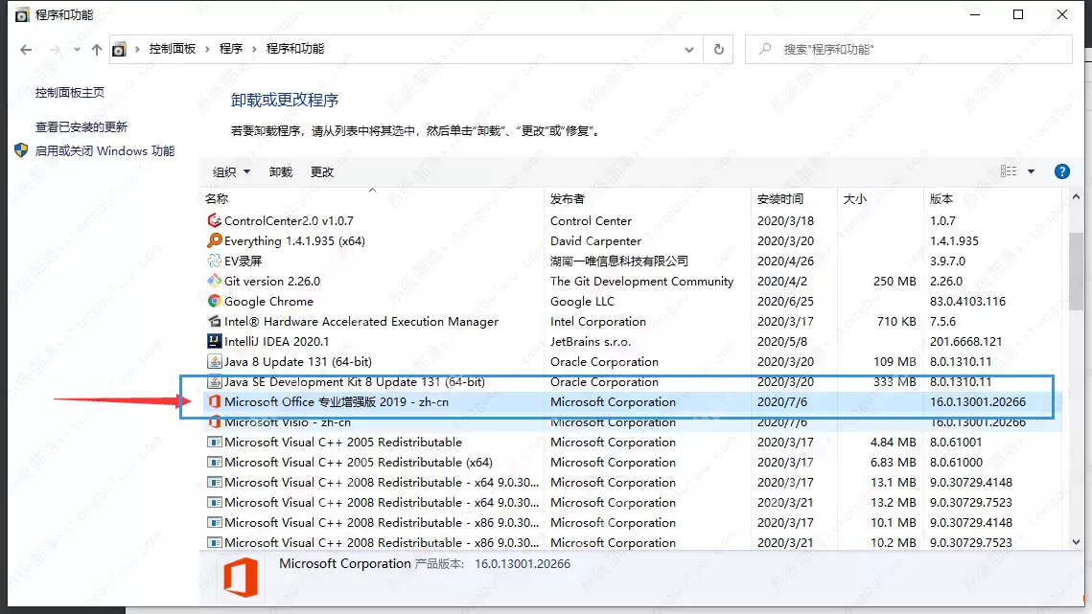Click the IntelliJ IDEA 2020.1 icon
This screenshot has height=614, width=1092.
[x=215, y=341]
